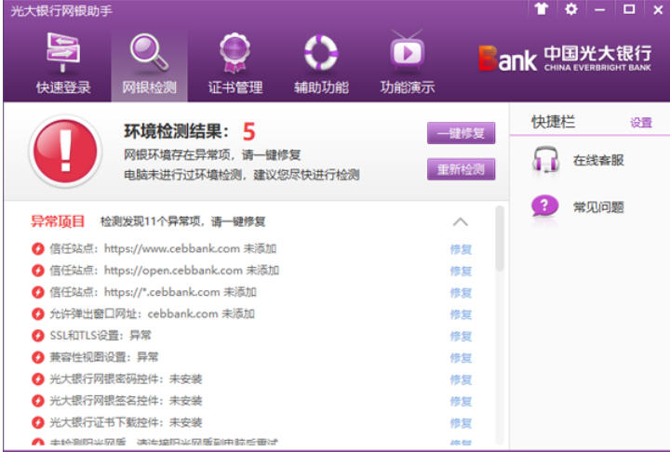Click the 快捷栏 panel heading
Image resolution: width=670 pixels, height=452 pixels.
coord(553,122)
